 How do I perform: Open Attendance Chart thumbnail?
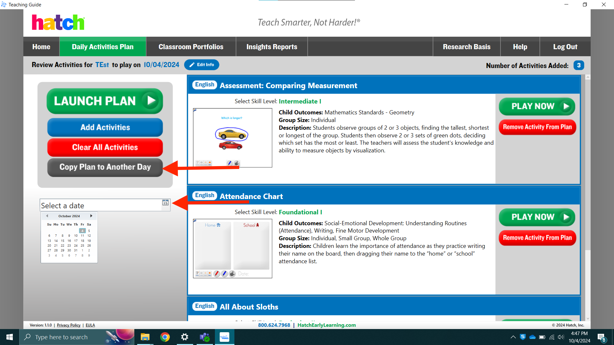point(232,249)
